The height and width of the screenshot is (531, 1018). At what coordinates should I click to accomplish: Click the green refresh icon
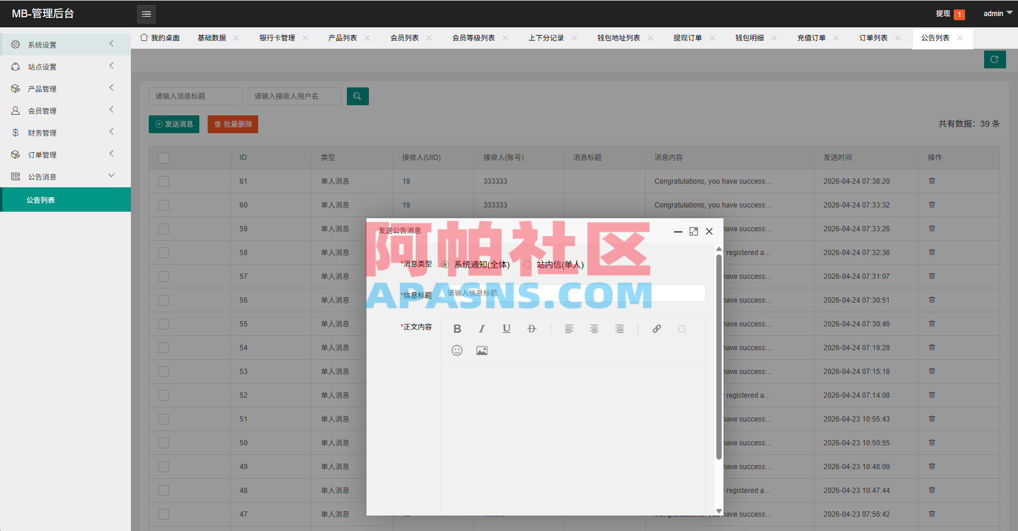point(995,59)
